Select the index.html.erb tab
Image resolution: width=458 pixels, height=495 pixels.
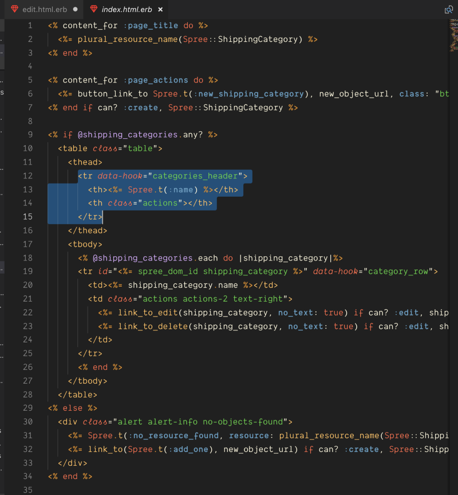[126, 9]
